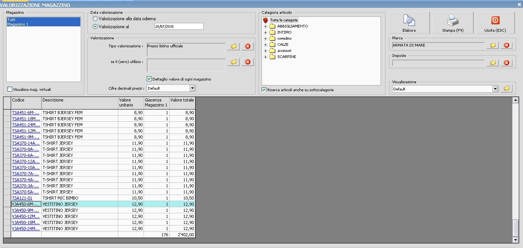Click the 'Valore unitario' column header

[131, 103]
